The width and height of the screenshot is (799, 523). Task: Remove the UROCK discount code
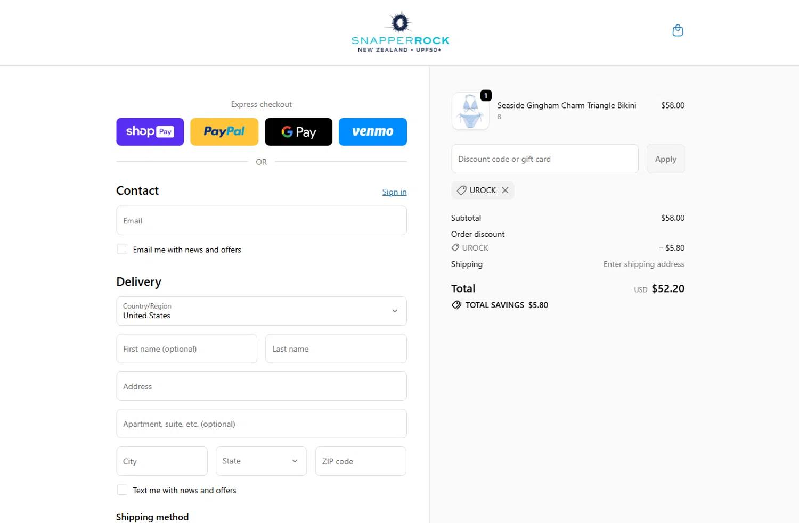pyautogui.click(x=505, y=190)
